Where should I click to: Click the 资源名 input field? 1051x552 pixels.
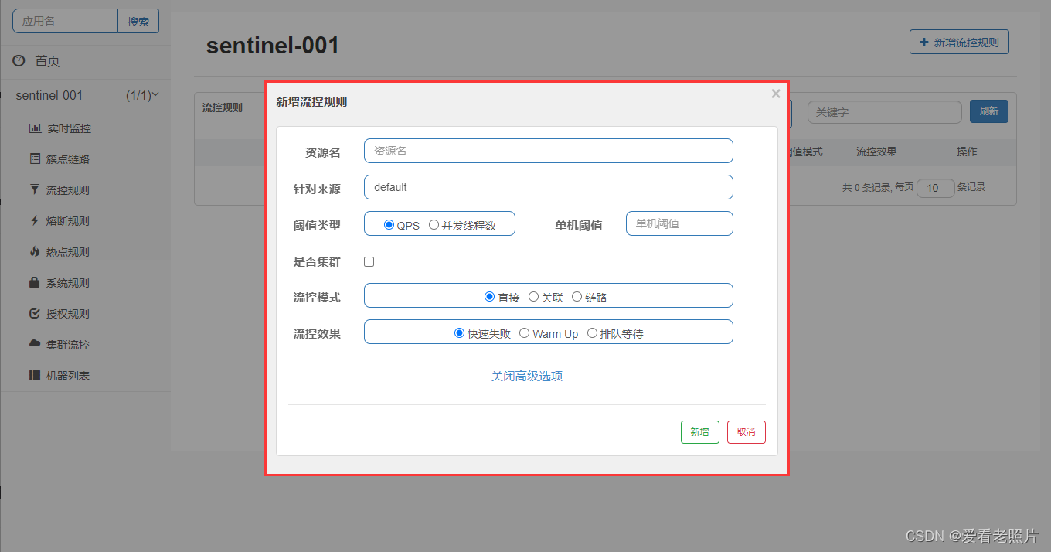coord(549,151)
